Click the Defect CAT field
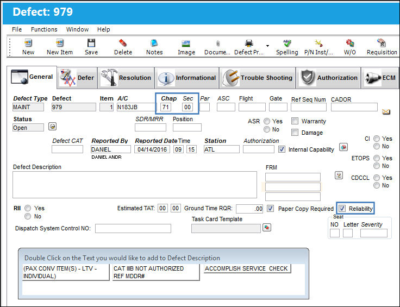This screenshot has width=400, height=307. pyautogui.click(x=67, y=149)
